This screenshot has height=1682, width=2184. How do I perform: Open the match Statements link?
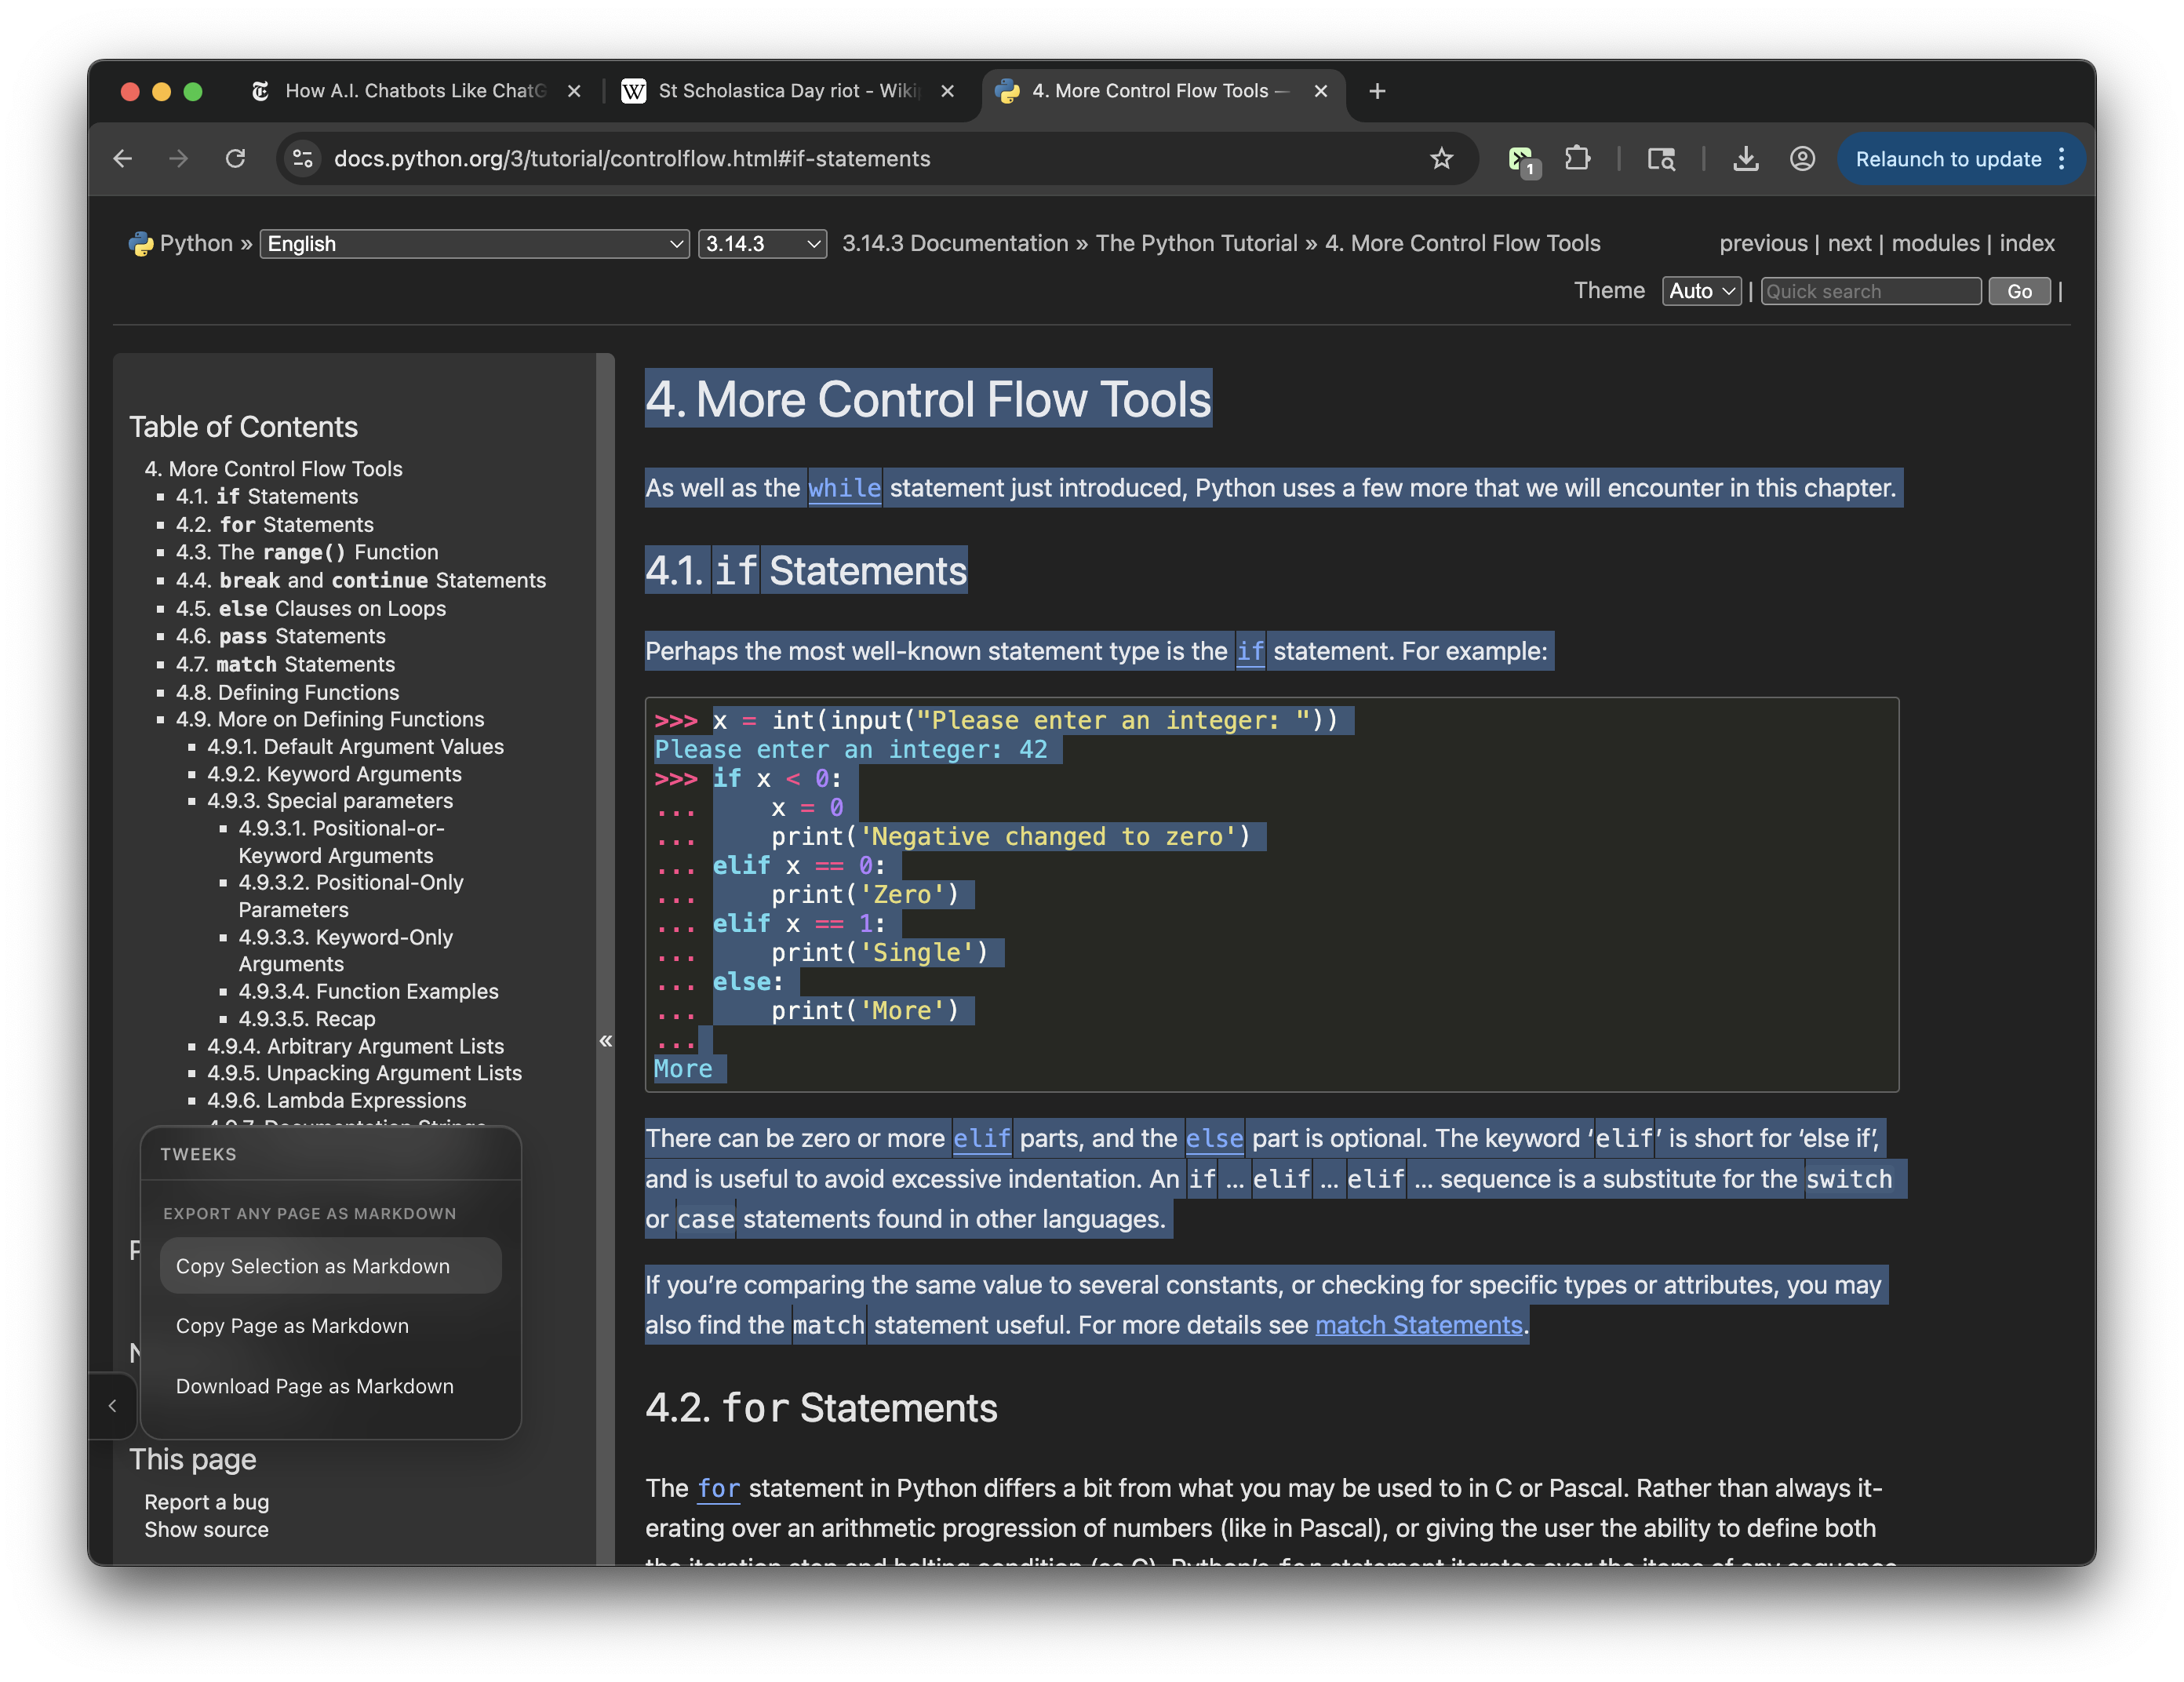1418,1325
